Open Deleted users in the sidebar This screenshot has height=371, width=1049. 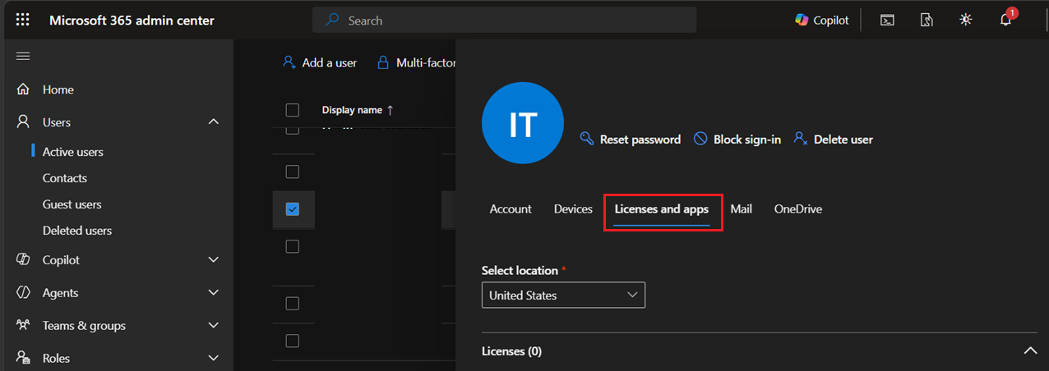pos(77,231)
